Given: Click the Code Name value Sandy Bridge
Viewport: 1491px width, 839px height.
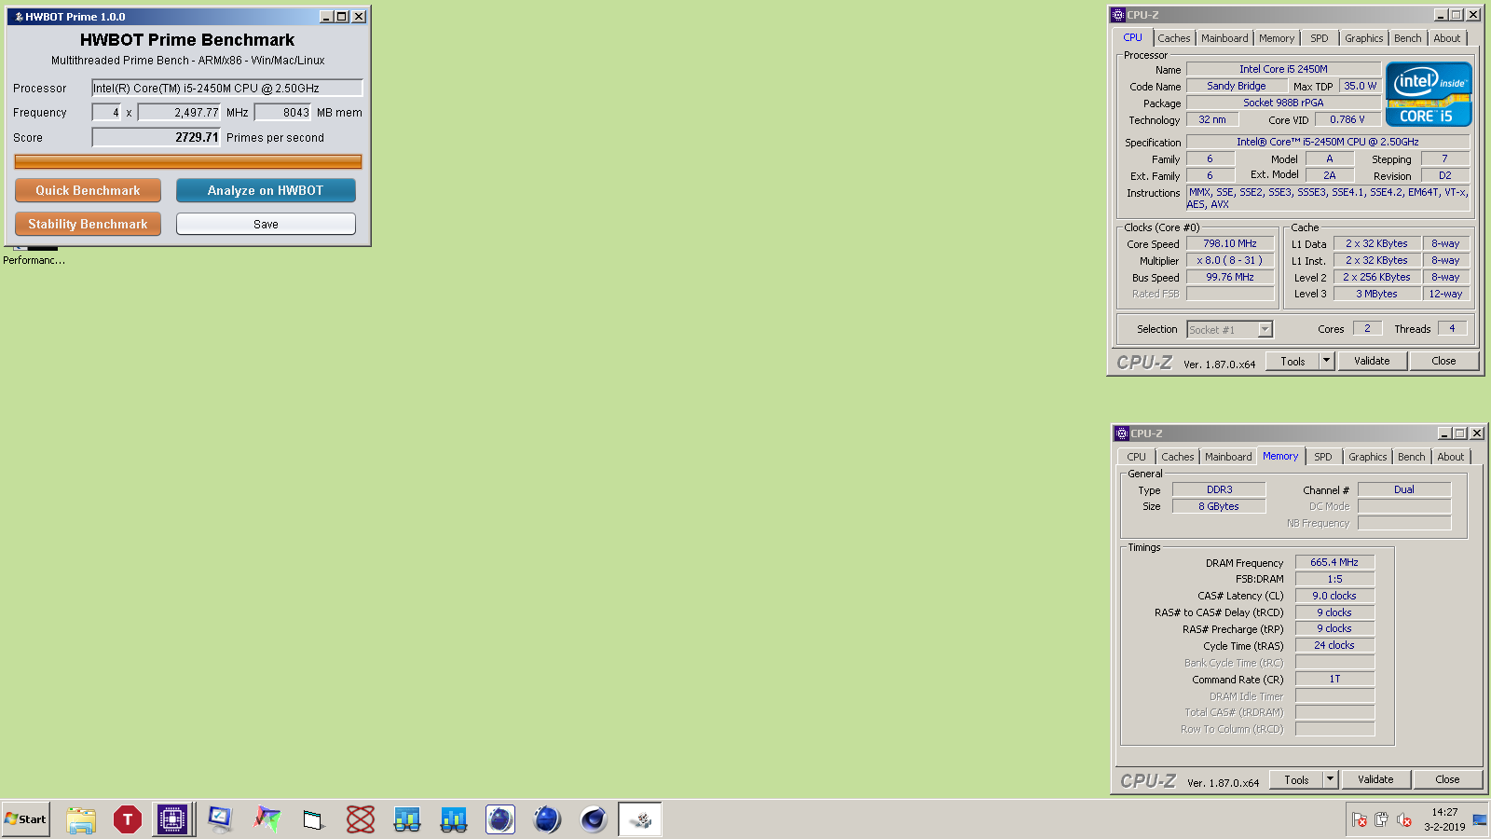Looking at the screenshot, I should 1237,86.
